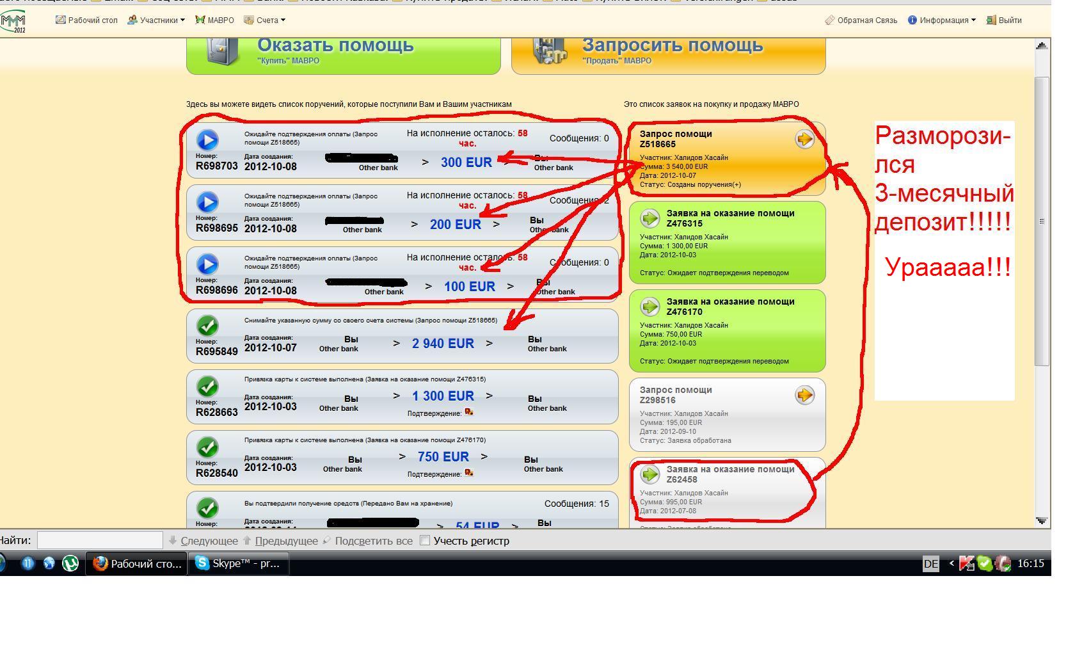
Task: Click green arrow icon on request Z476315
Action: [x=650, y=218]
